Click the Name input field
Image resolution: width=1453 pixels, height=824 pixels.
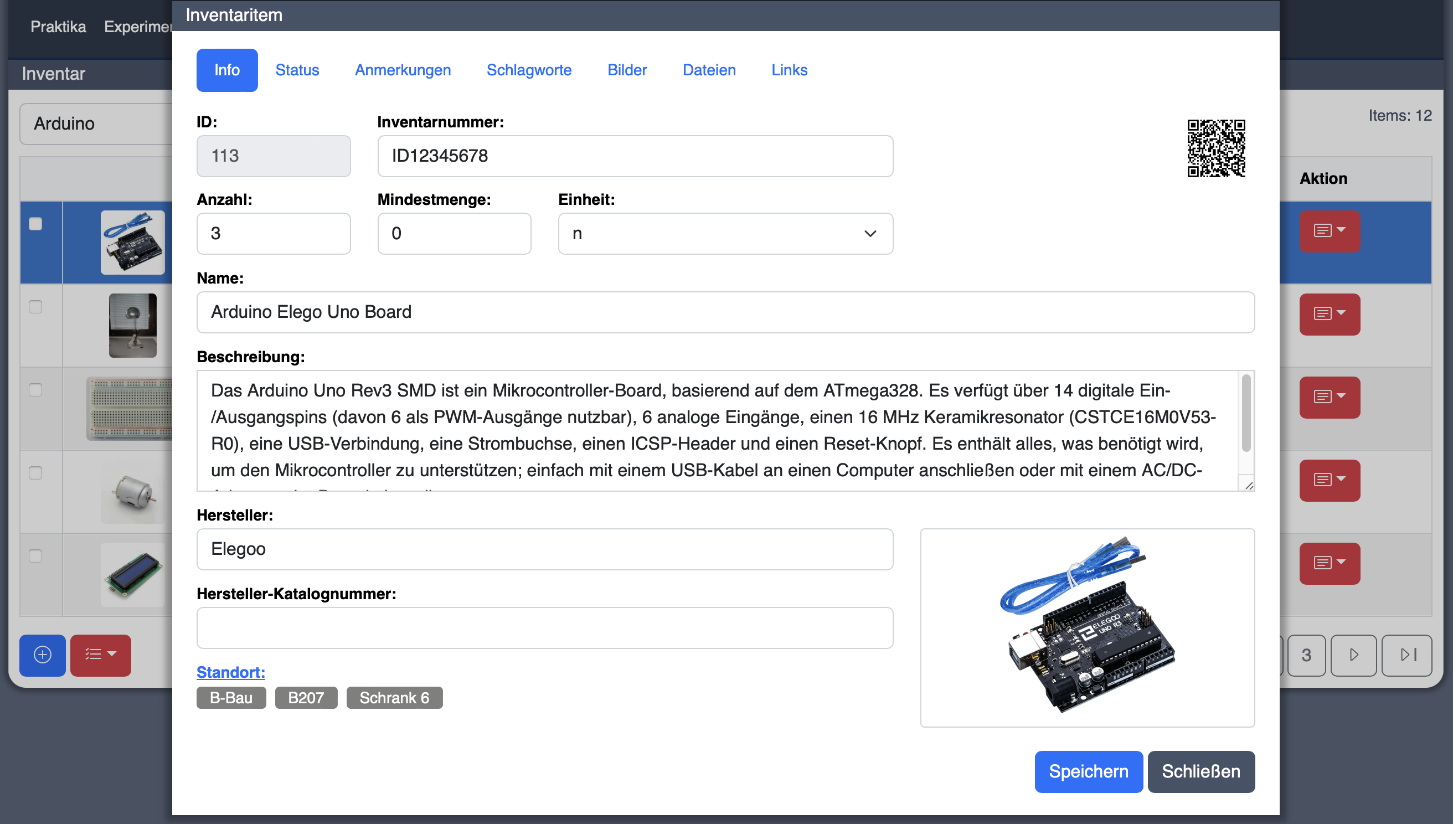pos(725,312)
